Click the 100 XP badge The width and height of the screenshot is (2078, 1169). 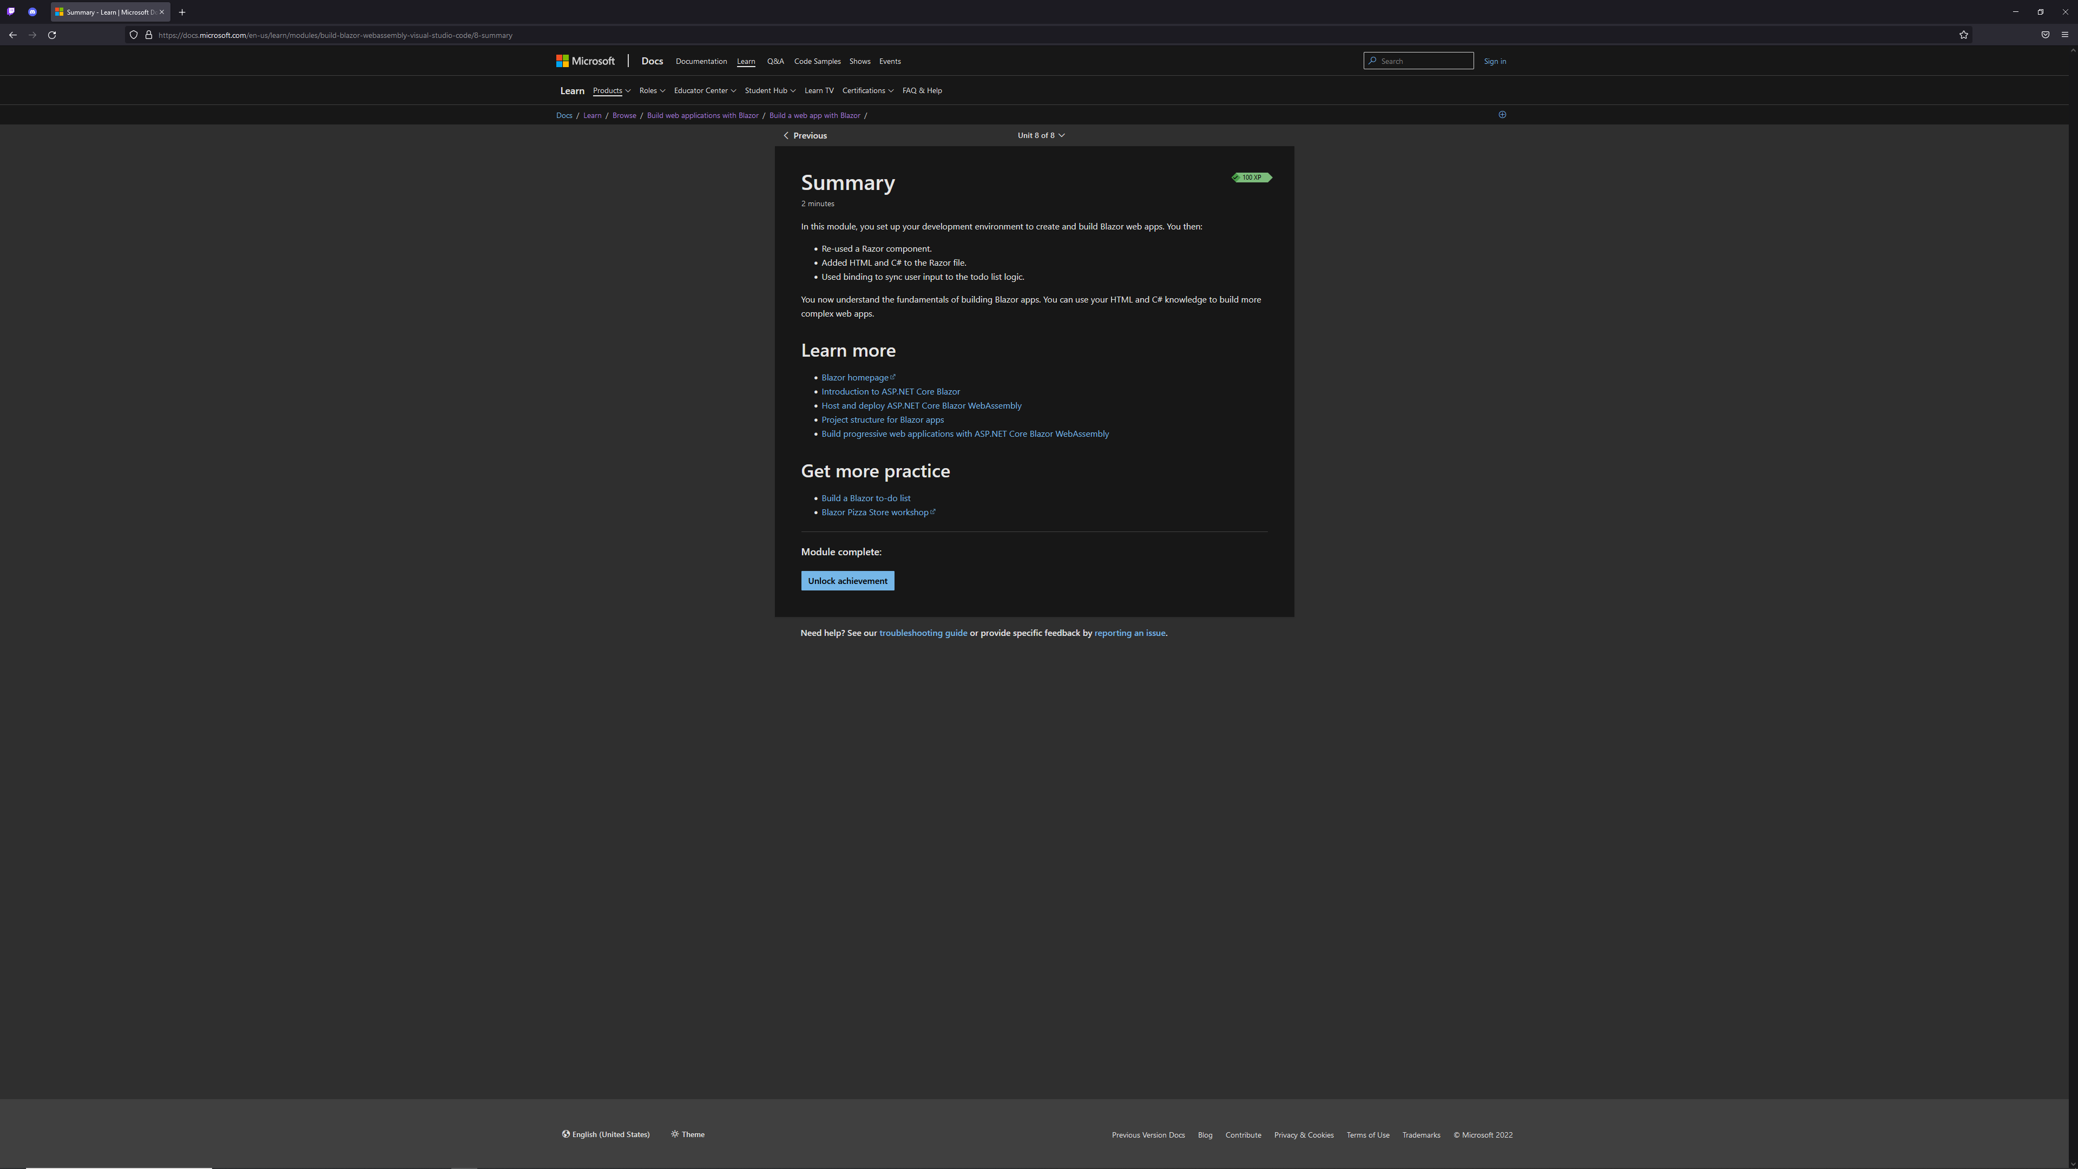[x=1251, y=178]
